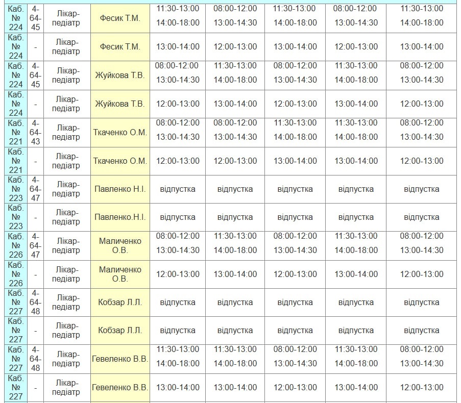Image resolution: width=461 pixels, height=403 pixels.
Task: Click phone 4-64-47 in Павленко Н.І. row
Action: tap(35, 189)
